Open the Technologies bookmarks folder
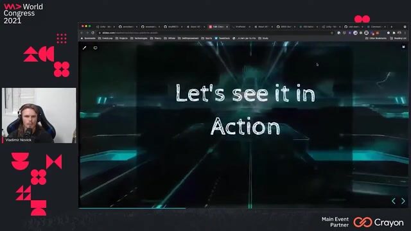This screenshot has width=411, height=231. tap(139, 38)
